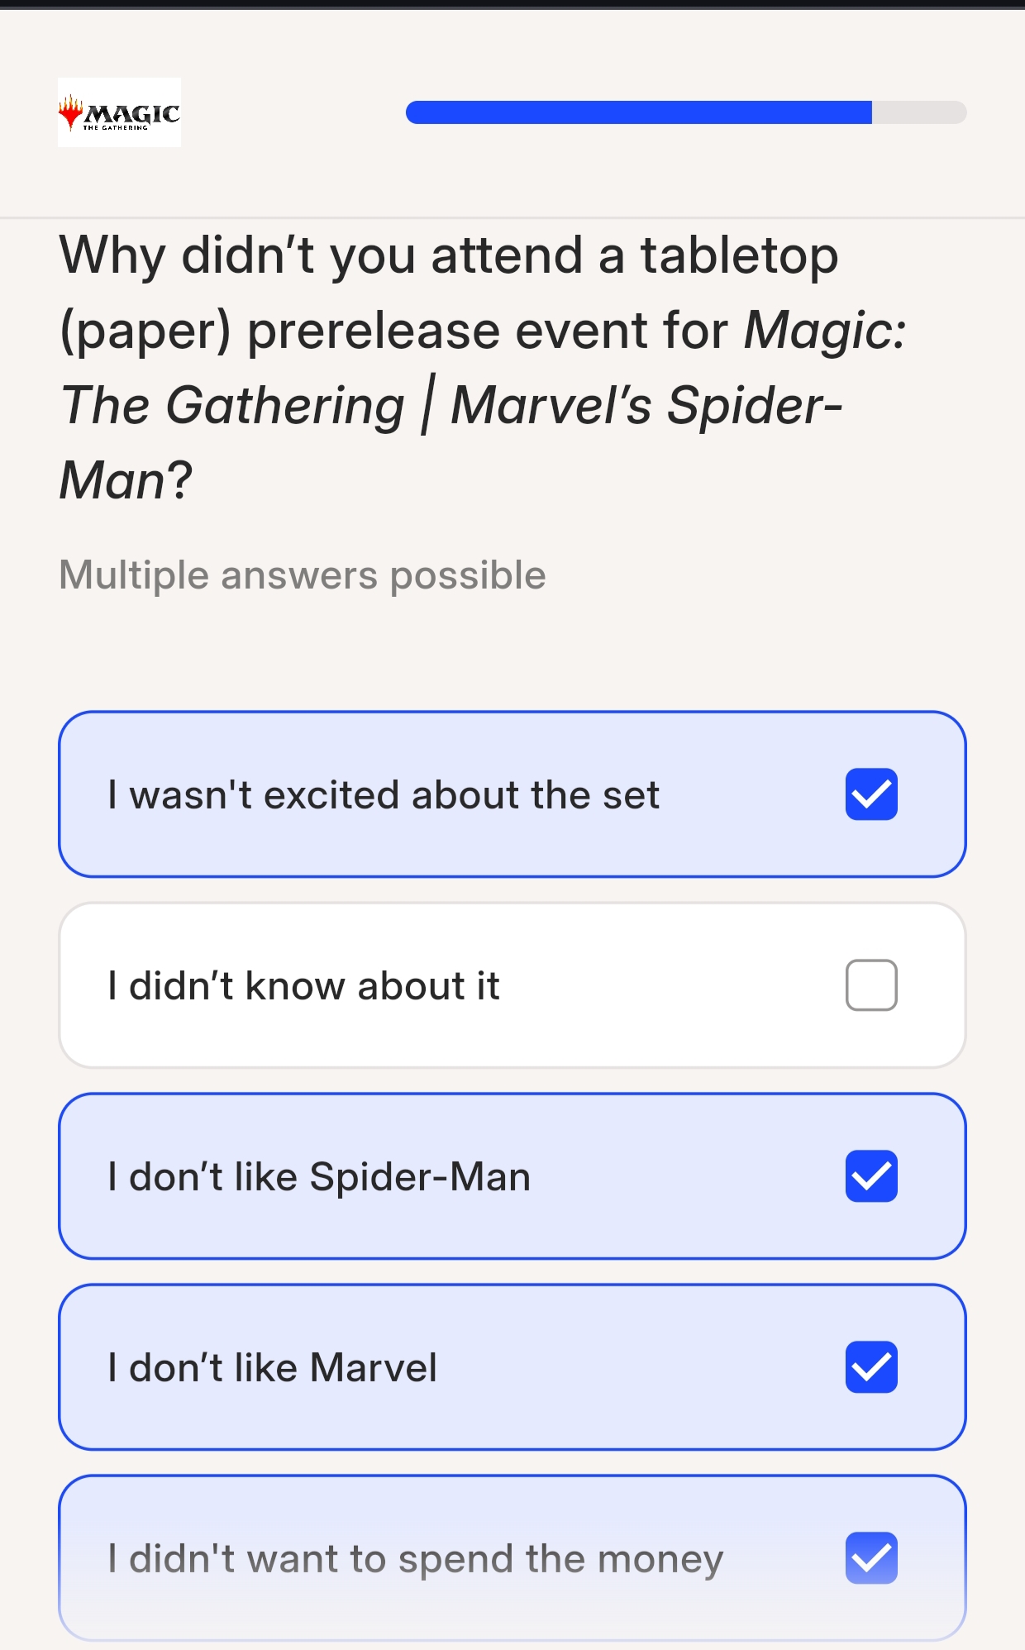Viewport: 1025px width, 1650px height.
Task: Click the "I don't like Spider-Man" option text
Action: (319, 1177)
